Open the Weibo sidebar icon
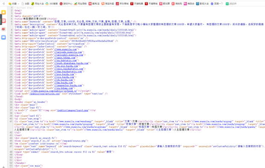265x168 pixels. (3, 29)
